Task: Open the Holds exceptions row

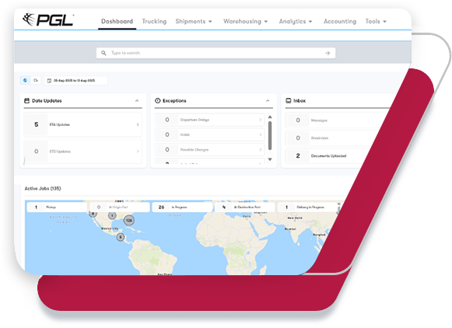Action: pos(210,134)
